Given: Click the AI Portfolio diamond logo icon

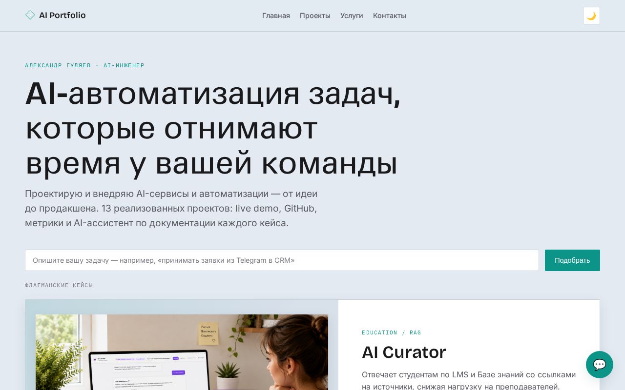Looking at the screenshot, I should 30,15.
